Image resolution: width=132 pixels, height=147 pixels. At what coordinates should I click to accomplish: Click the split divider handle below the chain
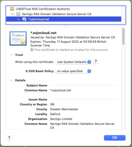pos(66,26)
